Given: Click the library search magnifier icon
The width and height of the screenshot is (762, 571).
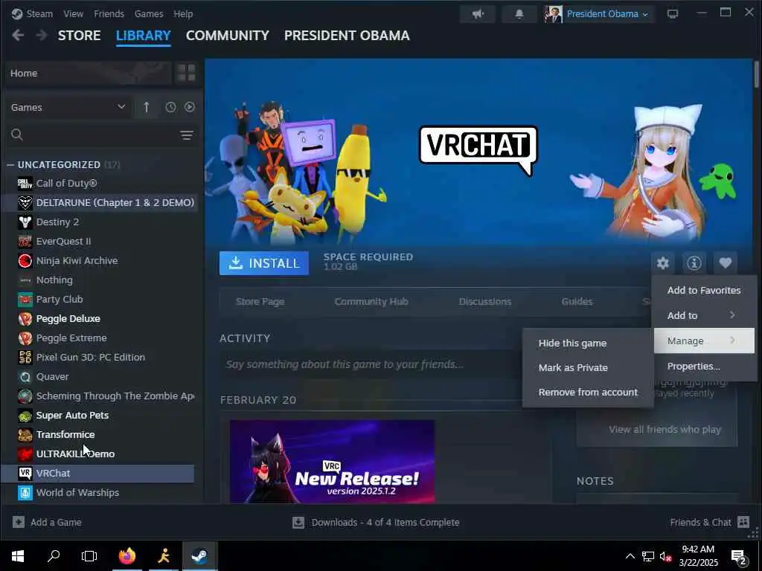Looking at the screenshot, I should click(17, 135).
